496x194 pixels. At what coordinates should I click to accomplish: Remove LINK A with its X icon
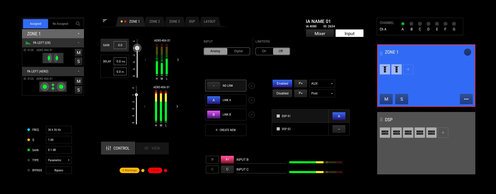tap(251, 100)
